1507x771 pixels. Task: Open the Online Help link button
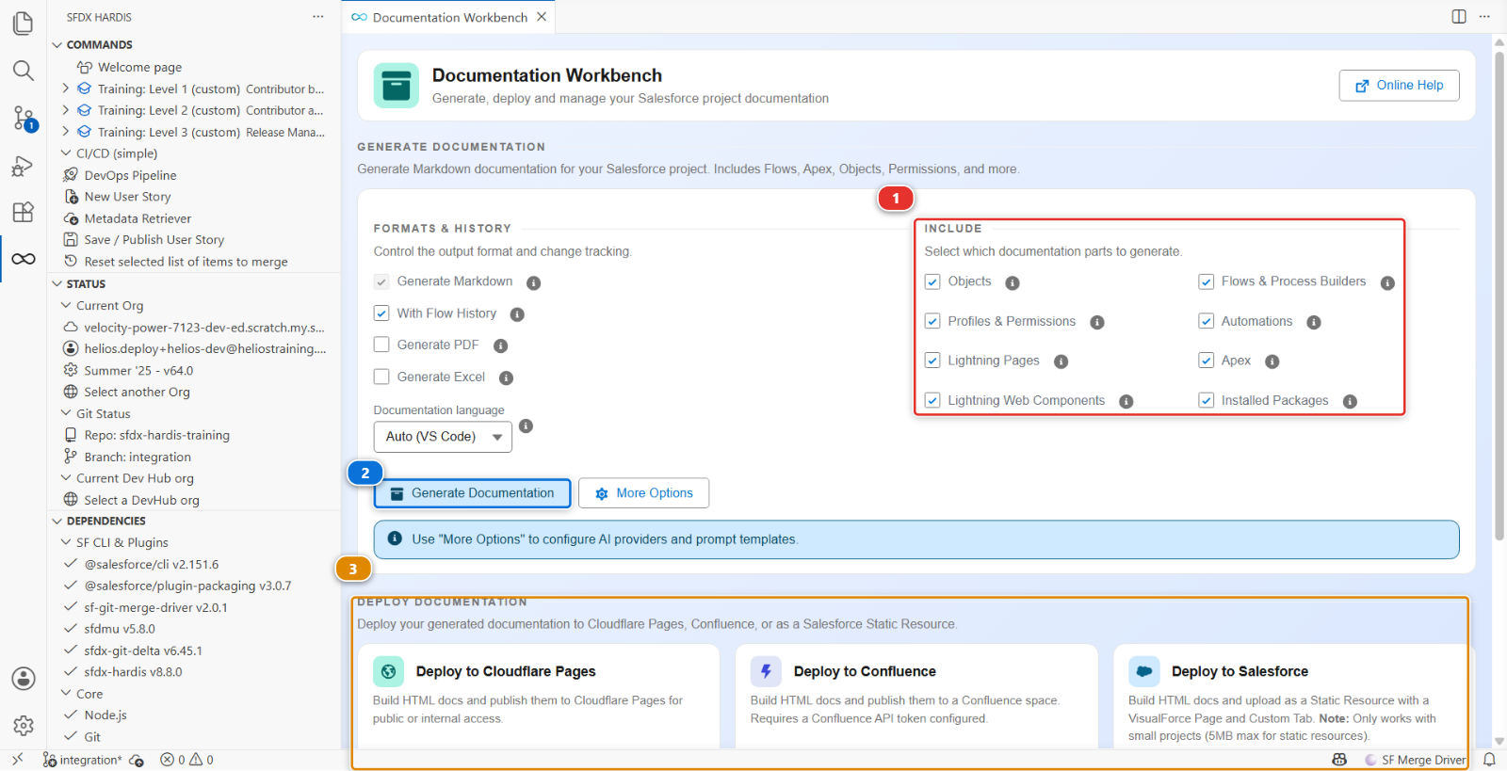coord(1399,86)
